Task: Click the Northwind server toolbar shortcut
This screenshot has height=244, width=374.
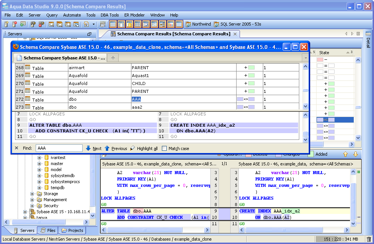Action: [x=198, y=24]
